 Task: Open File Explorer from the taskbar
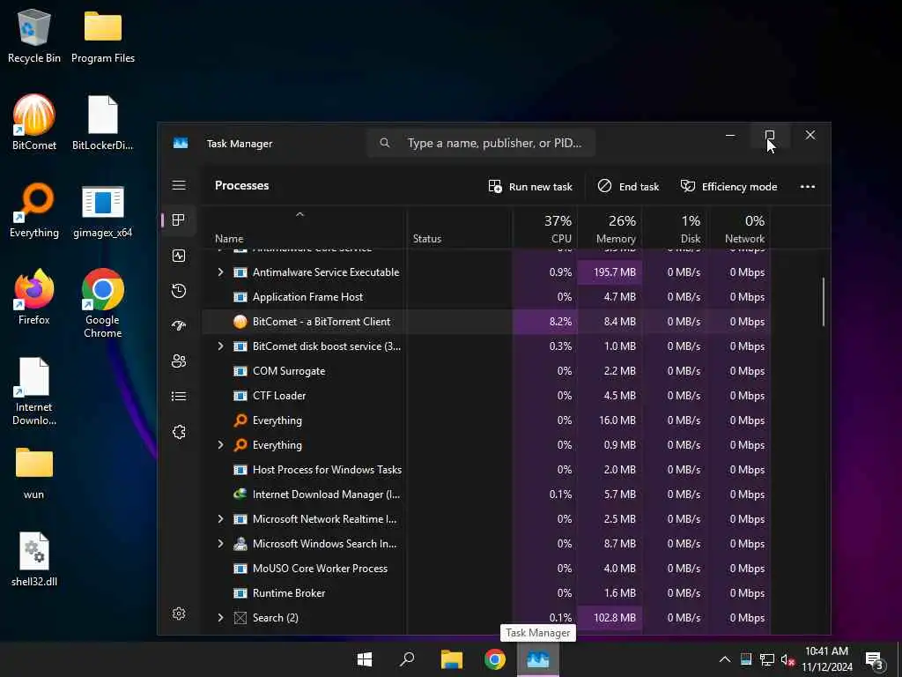coord(452,659)
